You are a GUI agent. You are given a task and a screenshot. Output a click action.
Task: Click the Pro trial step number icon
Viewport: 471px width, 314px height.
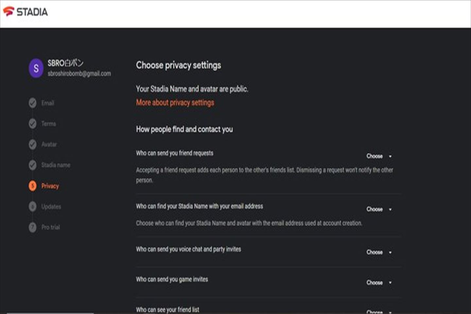click(x=32, y=227)
